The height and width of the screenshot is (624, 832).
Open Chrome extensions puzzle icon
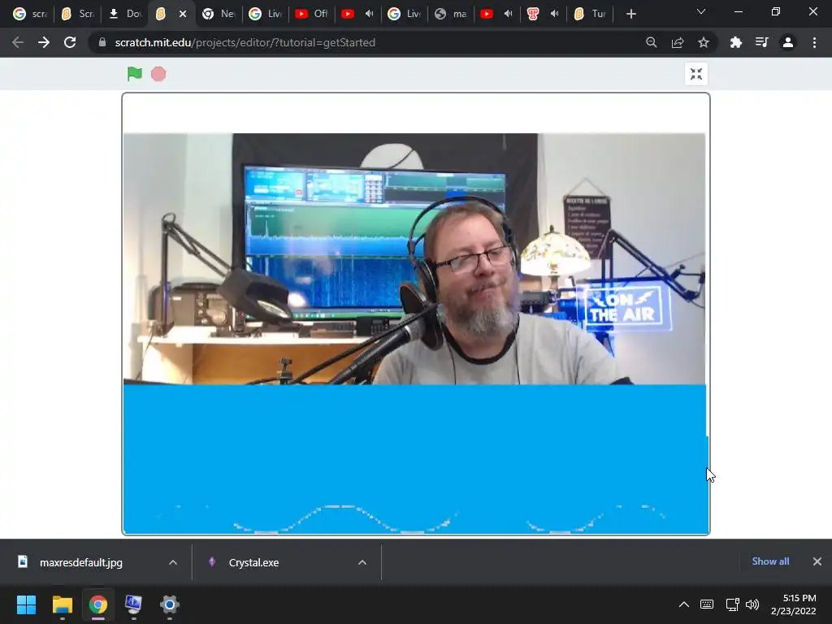tap(735, 42)
